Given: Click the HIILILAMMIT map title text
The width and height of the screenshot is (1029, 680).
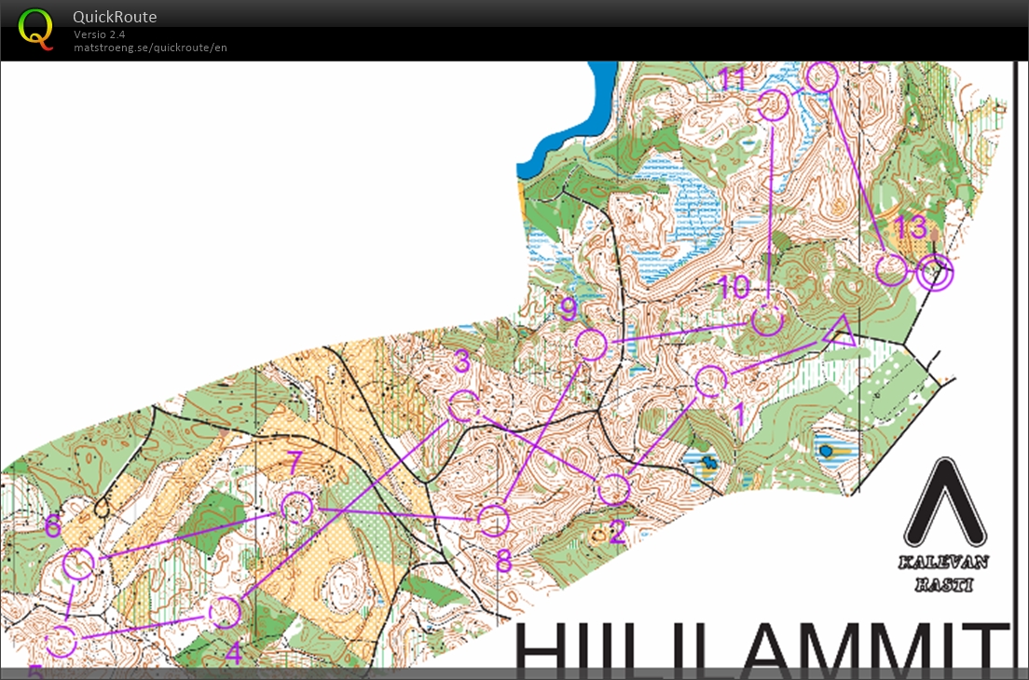Looking at the screenshot, I should 764,646.
